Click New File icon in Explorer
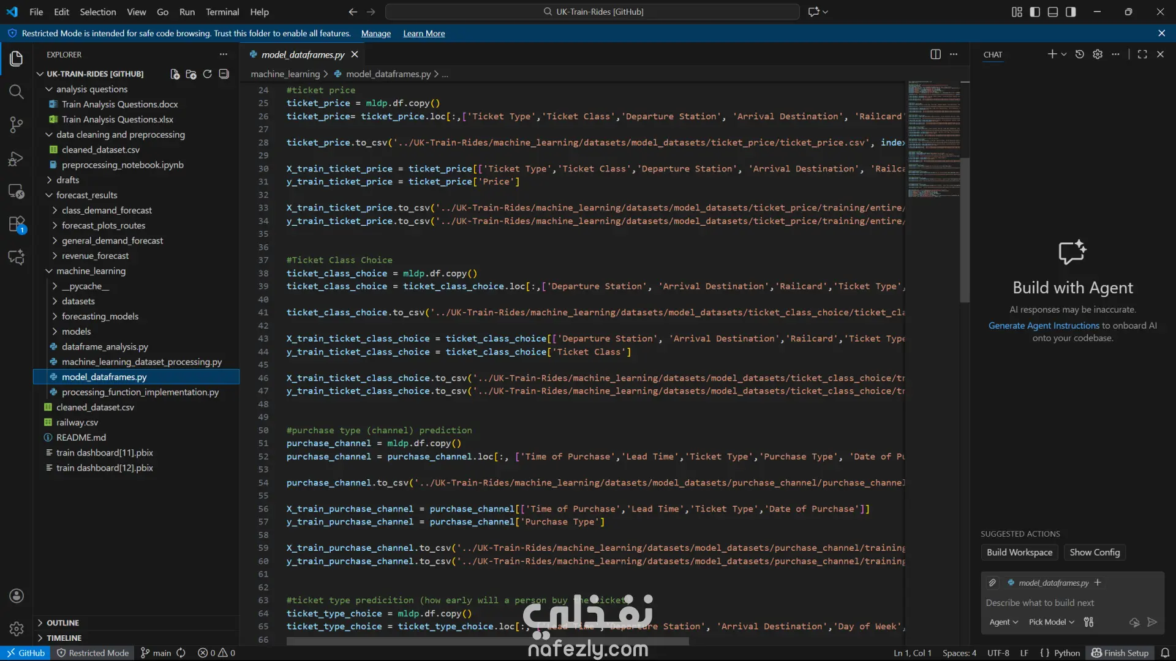Viewport: 1176px width, 661px height. (175, 74)
